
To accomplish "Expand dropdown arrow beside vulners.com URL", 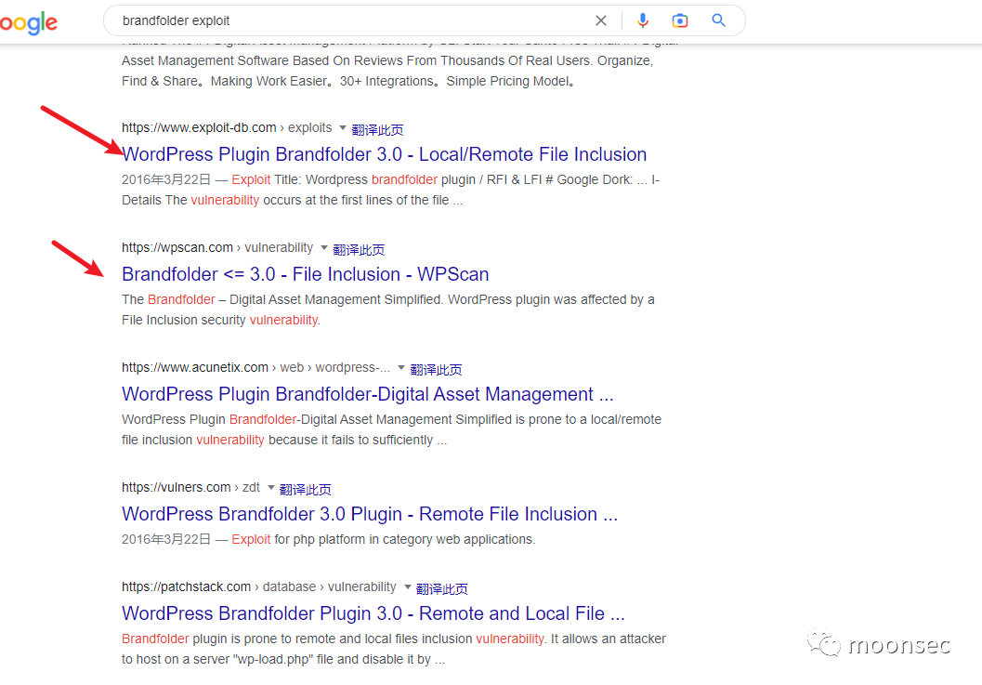I will tap(270, 487).
